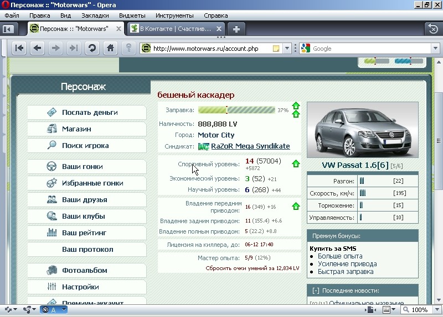This screenshot has height=317, width=443.
Task: Close the В Контакте tab
Action: (219, 29)
